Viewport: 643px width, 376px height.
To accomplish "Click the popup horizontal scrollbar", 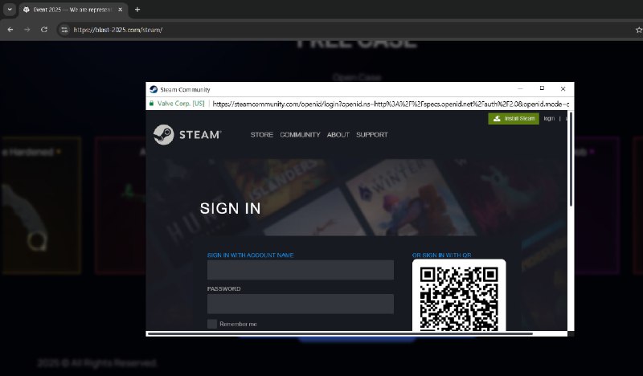I will point(340,333).
